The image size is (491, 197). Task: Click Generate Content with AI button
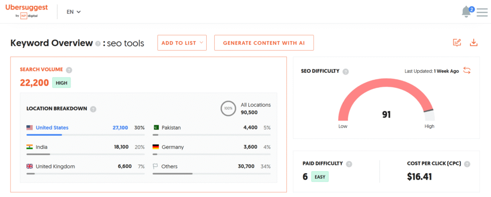(264, 43)
